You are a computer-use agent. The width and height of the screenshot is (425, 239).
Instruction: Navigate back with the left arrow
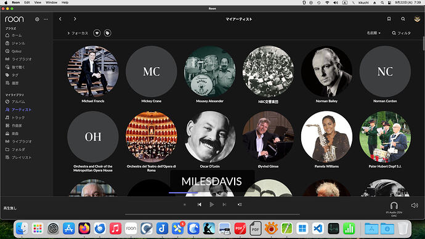pyautogui.click(x=60, y=18)
